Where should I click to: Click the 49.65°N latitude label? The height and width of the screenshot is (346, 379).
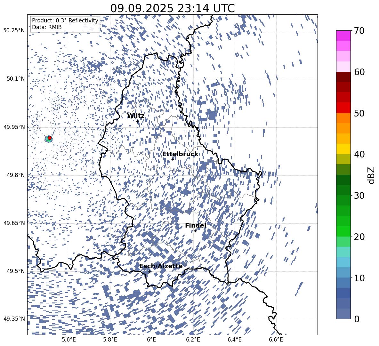click(14, 223)
